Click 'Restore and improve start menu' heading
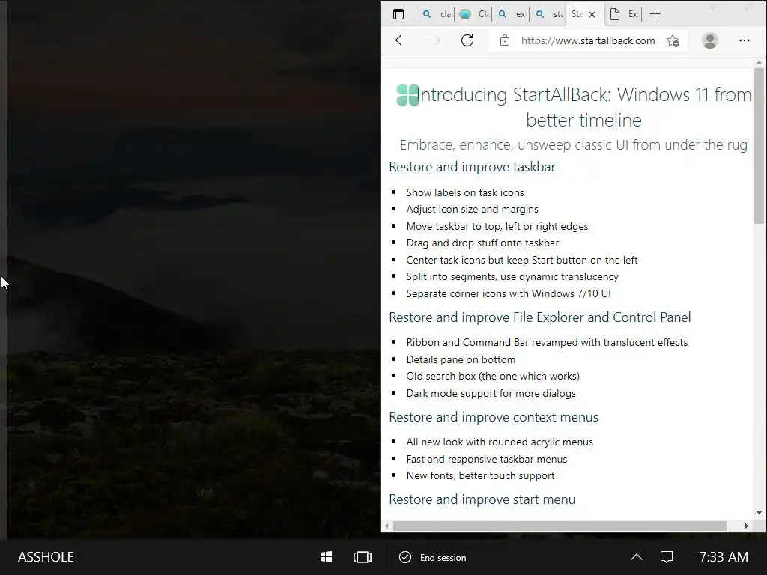Viewport: 767px width, 575px height. [x=482, y=499]
